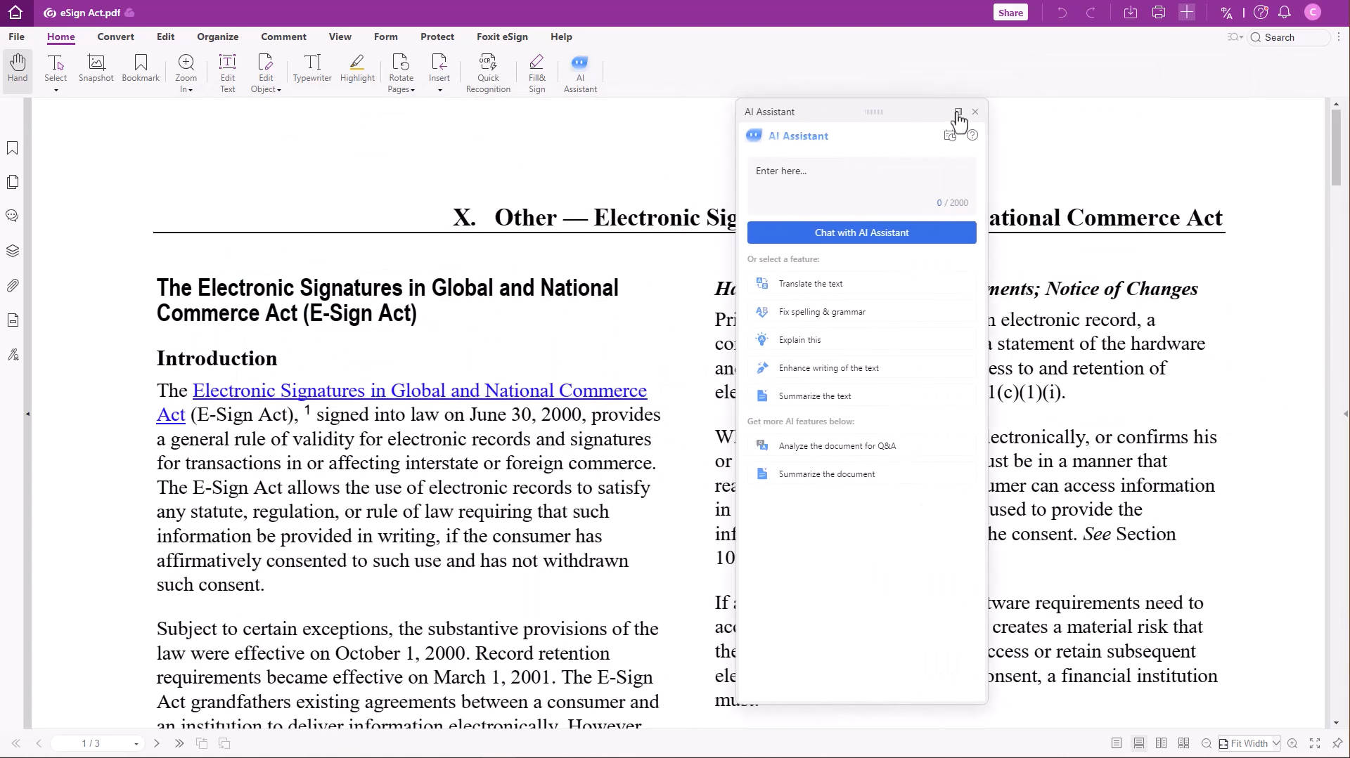Open the Pages thumbnail side panel

coord(13,183)
